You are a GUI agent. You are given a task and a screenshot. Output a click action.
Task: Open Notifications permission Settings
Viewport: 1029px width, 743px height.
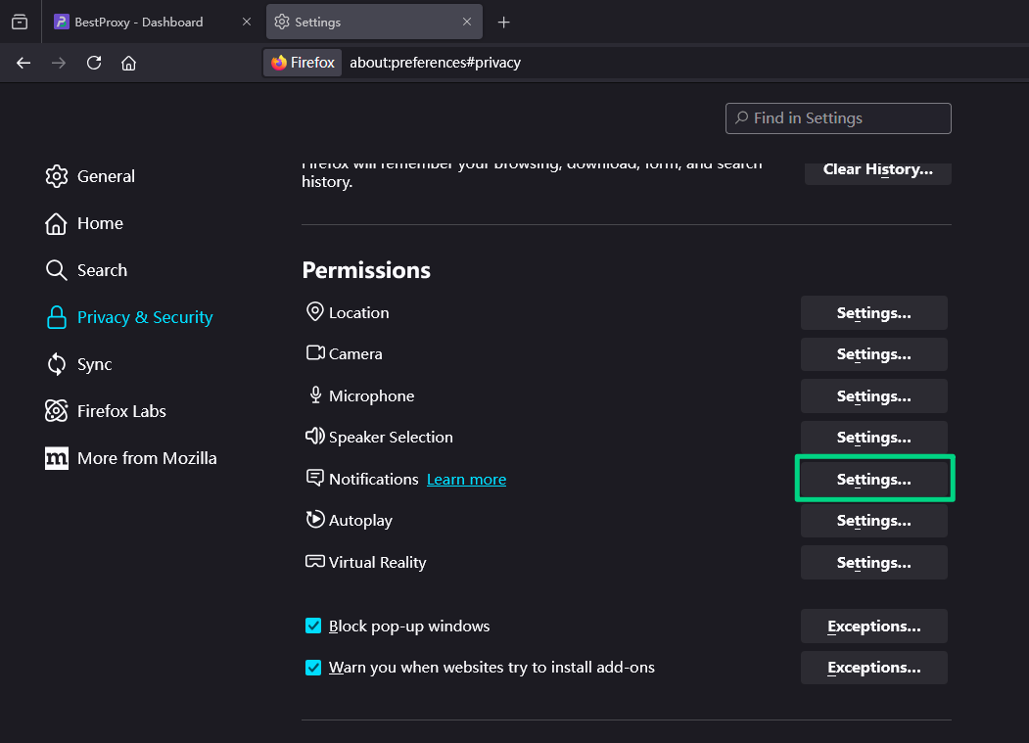tap(873, 479)
